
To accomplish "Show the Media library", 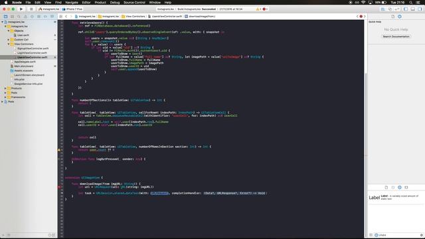I will tap(406, 187).
